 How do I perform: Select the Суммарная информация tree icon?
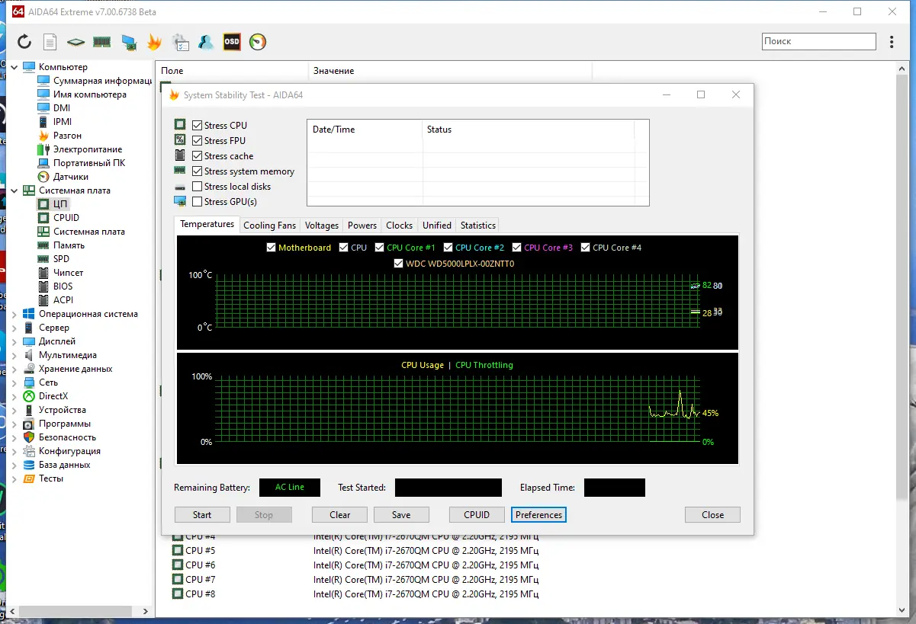[x=43, y=81]
